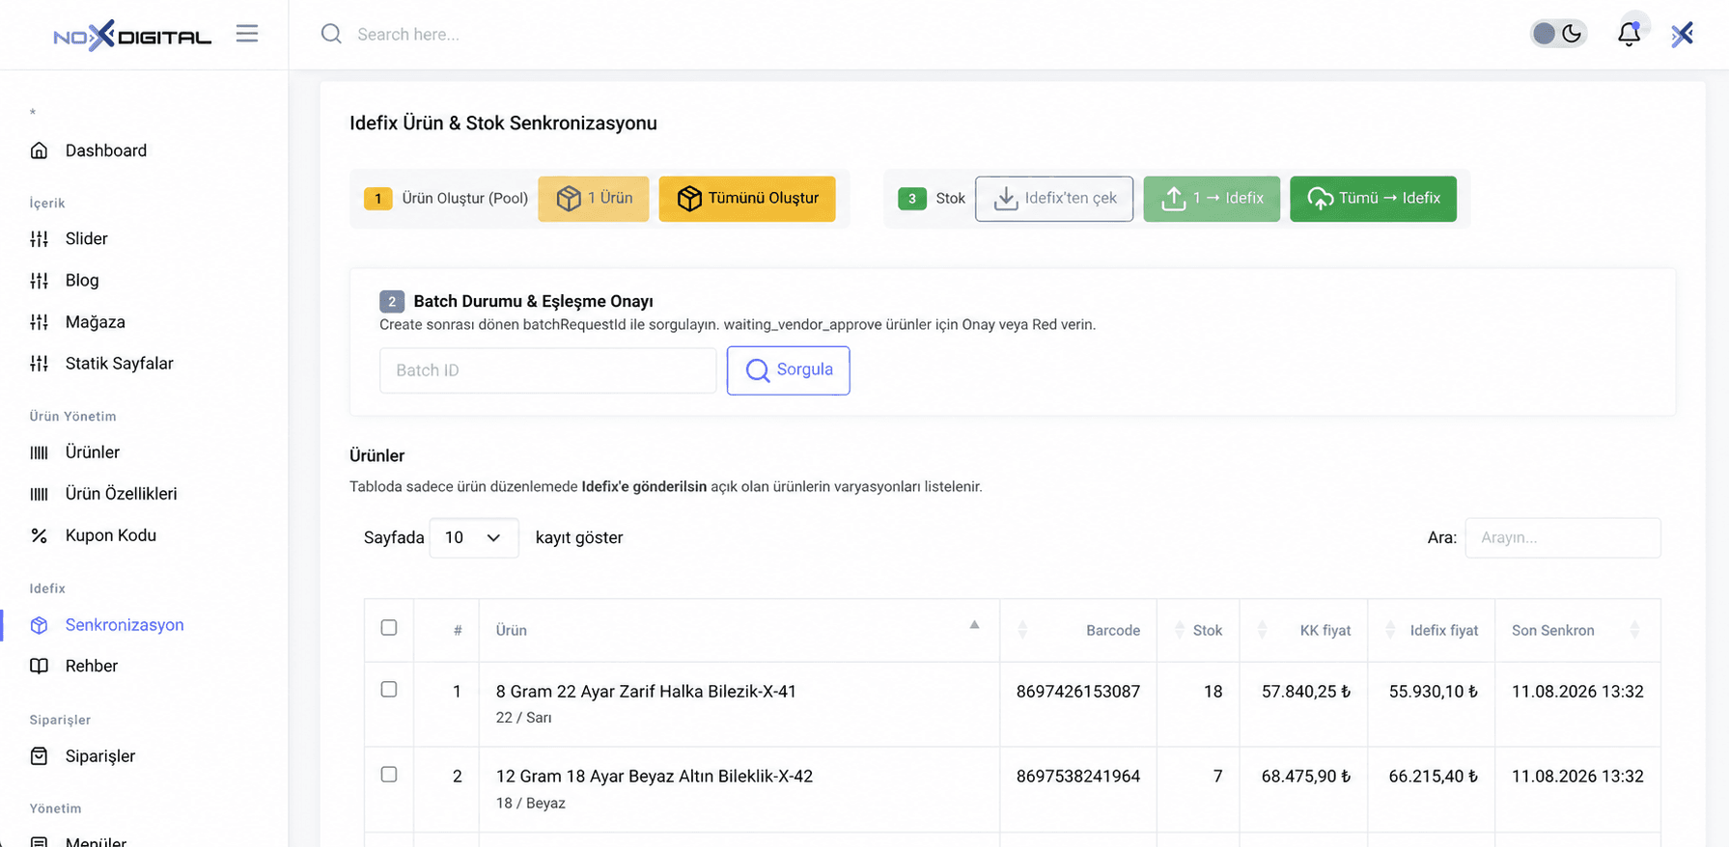Select row 12 Gram 18 Ayar Beyaz Altın checkbox

[389, 775]
